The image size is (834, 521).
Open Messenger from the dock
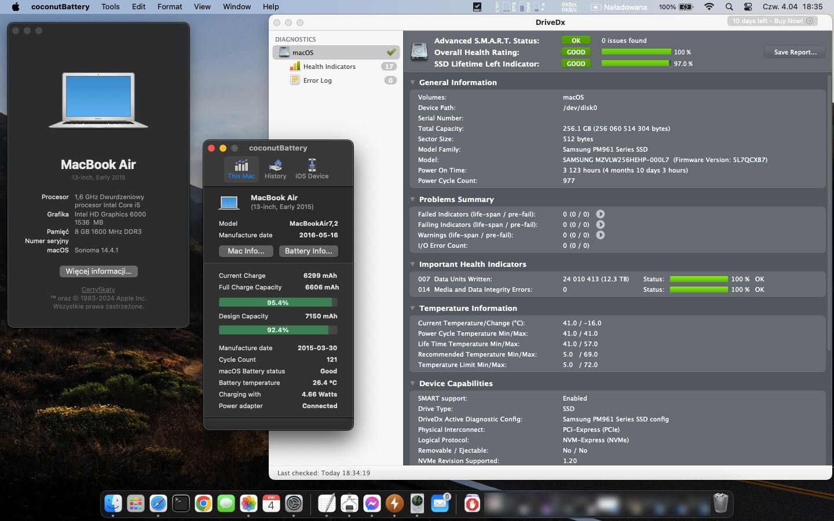tap(372, 504)
